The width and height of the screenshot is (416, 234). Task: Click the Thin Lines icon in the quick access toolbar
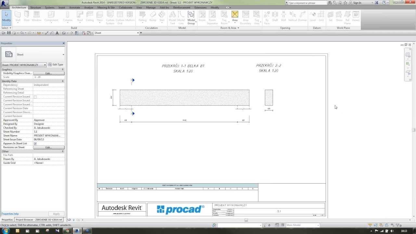pos(77,33)
